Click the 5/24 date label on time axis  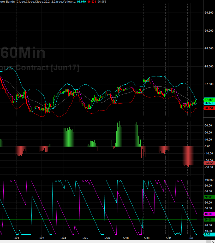click(63, 238)
